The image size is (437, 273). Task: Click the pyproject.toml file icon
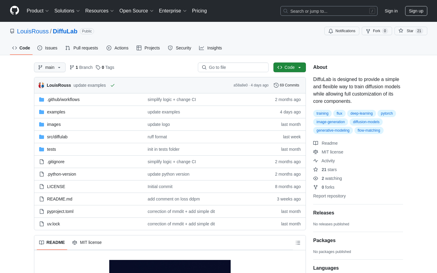pos(42,211)
